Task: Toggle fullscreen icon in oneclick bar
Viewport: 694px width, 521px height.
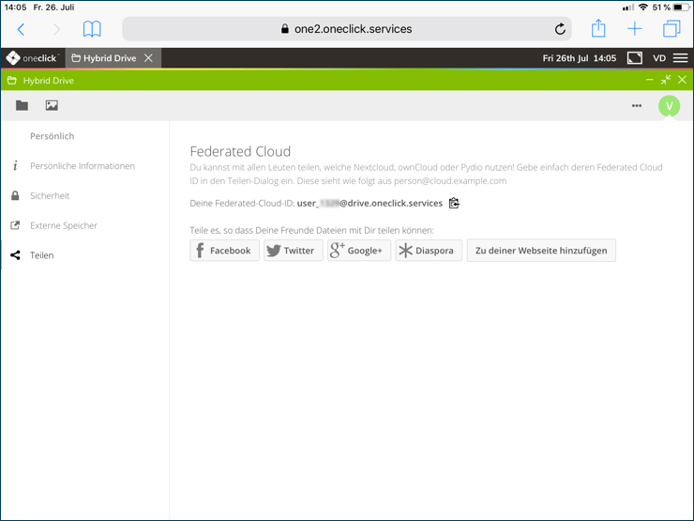Action: pos(635,58)
